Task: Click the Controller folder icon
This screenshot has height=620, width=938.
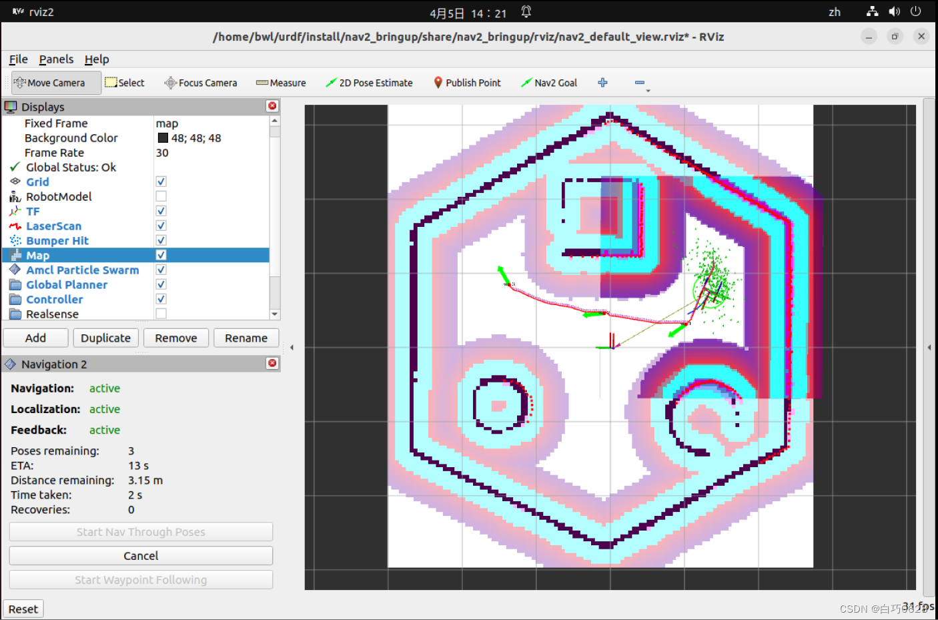Action: (15, 299)
